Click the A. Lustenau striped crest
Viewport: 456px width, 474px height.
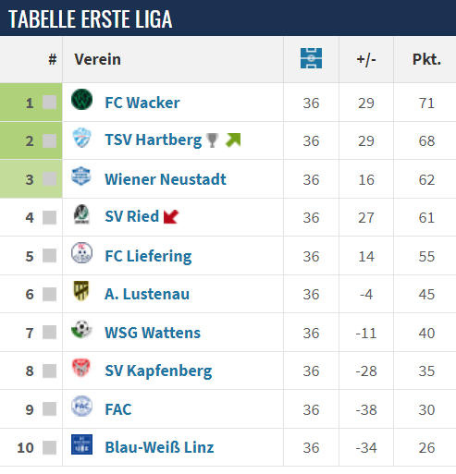click(x=81, y=290)
